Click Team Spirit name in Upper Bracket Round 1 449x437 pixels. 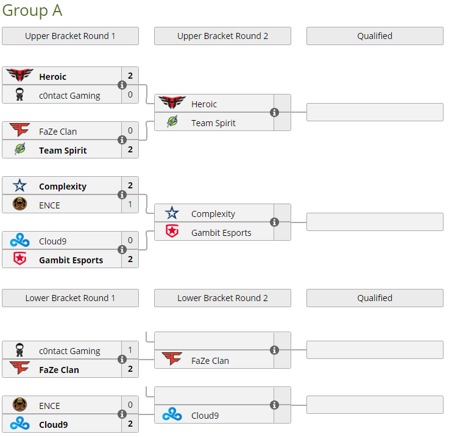(x=63, y=151)
